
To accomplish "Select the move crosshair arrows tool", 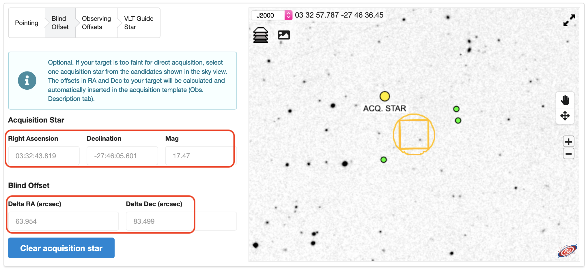I will [565, 116].
